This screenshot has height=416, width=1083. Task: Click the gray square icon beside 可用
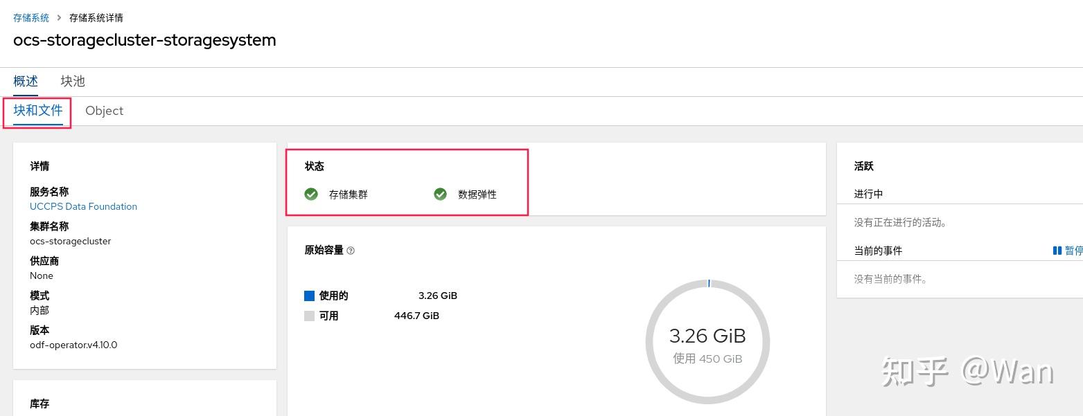pyautogui.click(x=309, y=316)
